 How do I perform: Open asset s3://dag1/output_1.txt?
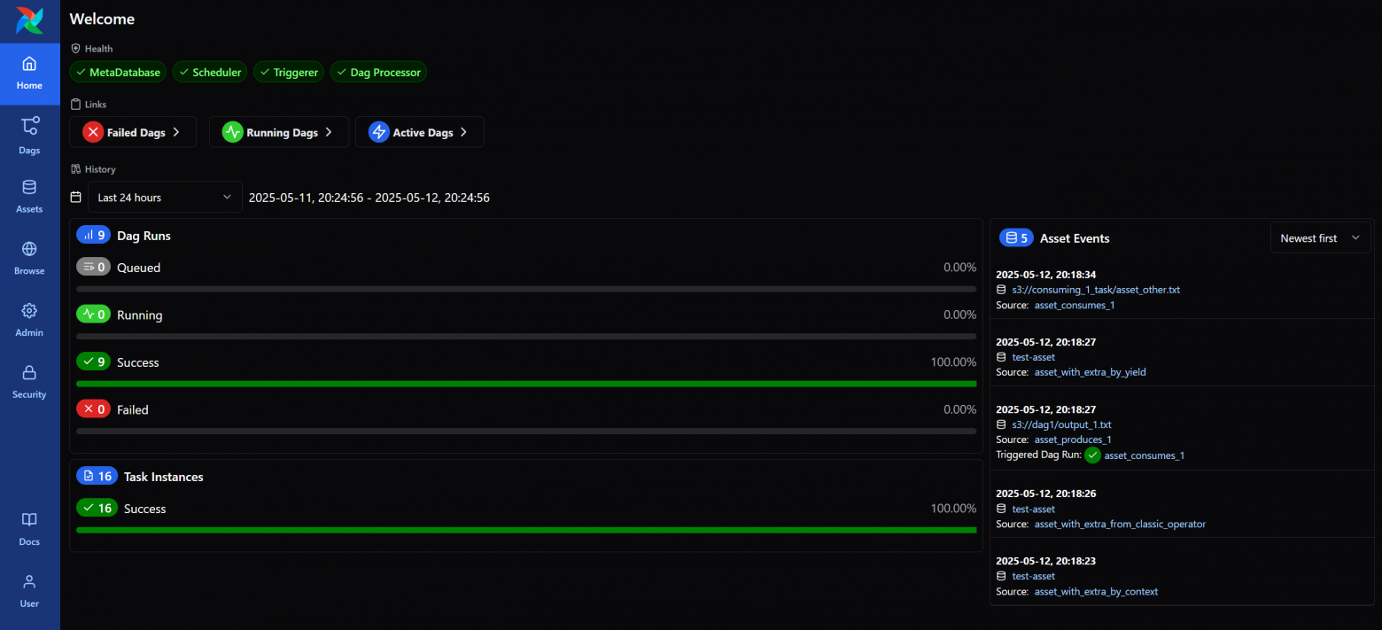tap(1061, 424)
